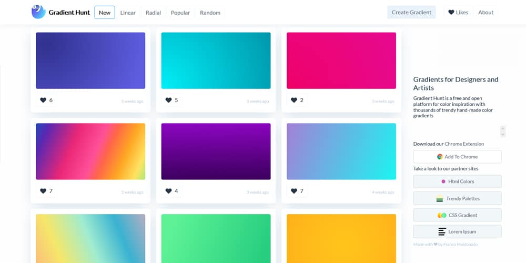Click the sidebar description scrollbar down arrow
The image size is (526, 263).
pos(503,135)
